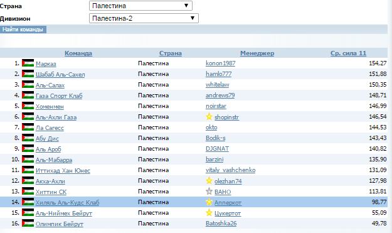Click the Palestine flag next to Марказ
Screen dimensions: 392x233
coord(28,63)
